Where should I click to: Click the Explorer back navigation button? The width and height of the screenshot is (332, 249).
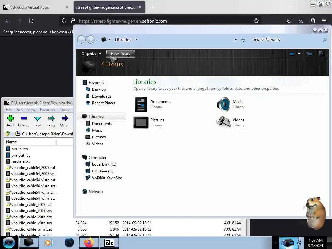(x=81, y=40)
